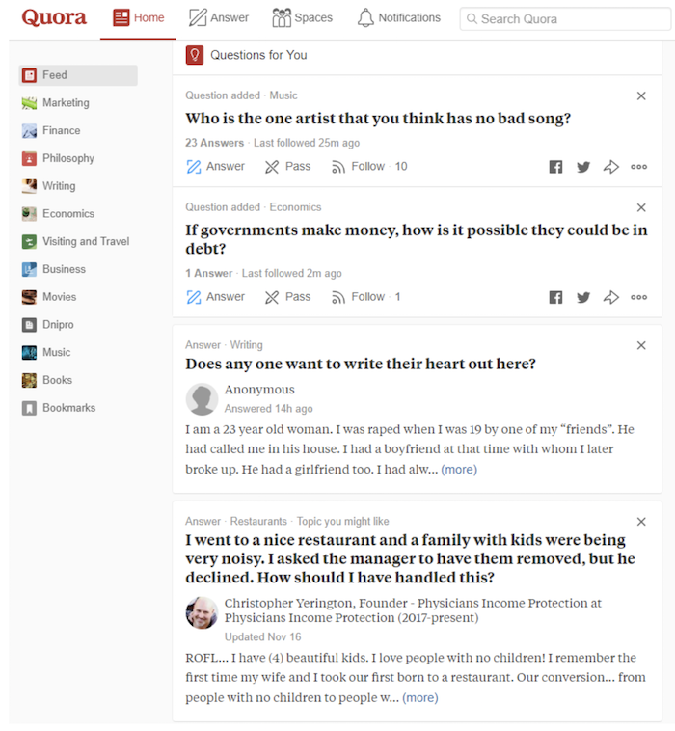Click the Quora logo
This screenshot has width=675, height=731.
pyautogui.click(x=54, y=17)
